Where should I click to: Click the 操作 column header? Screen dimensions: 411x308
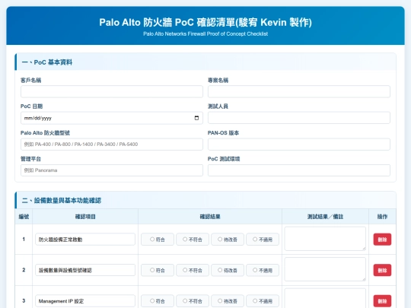[x=382, y=217]
